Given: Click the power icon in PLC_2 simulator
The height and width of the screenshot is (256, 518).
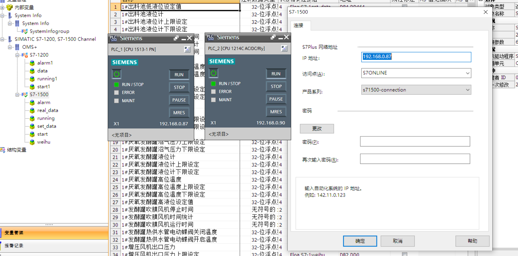Looking at the screenshot, I should (214, 73).
